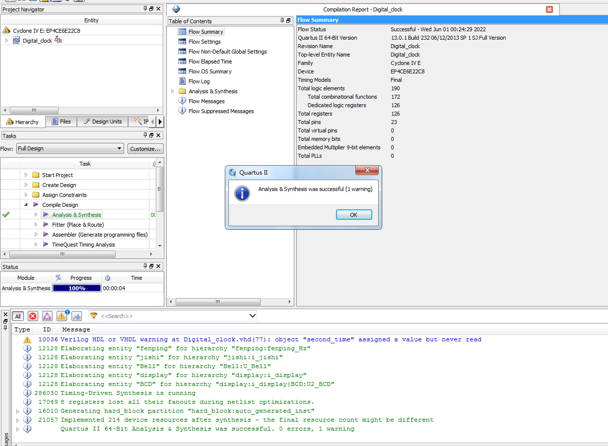Expand the Create Design task

(x=26, y=185)
